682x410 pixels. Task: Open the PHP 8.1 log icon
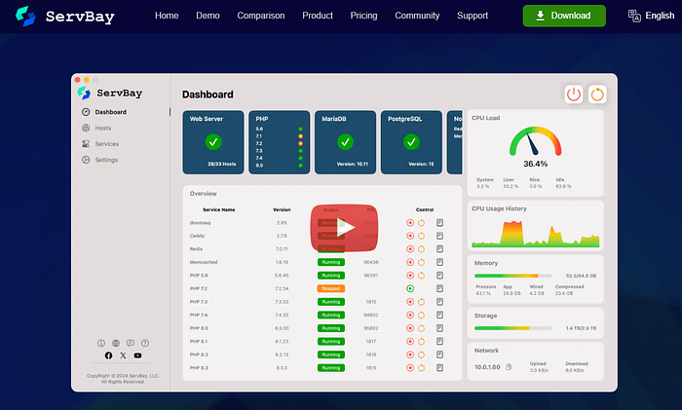click(x=439, y=341)
